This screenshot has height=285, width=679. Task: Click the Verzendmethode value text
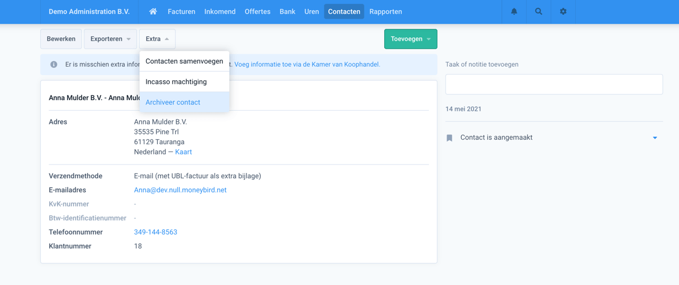[197, 176]
